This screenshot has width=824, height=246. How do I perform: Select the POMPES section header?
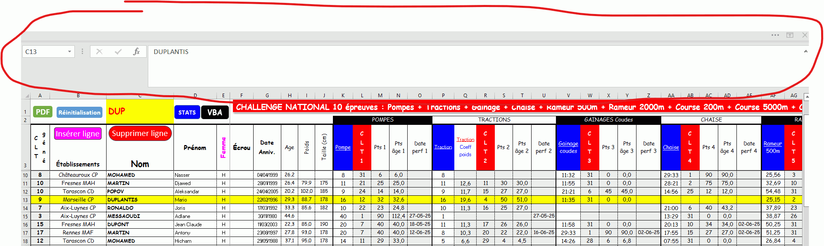tap(382, 119)
